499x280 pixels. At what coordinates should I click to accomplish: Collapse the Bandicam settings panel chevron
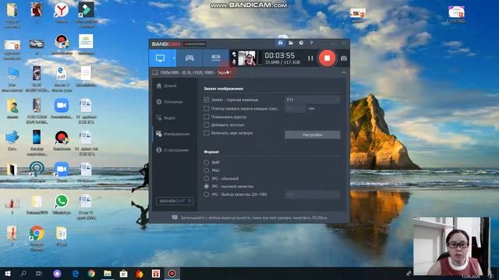(344, 72)
